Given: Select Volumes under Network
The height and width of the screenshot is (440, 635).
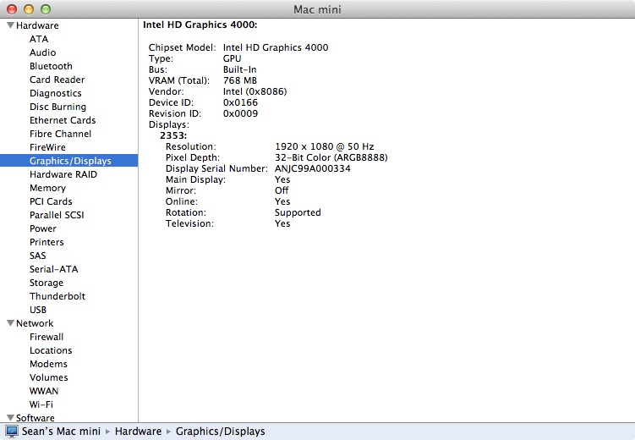Looking at the screenshot, I should [48, 377].
